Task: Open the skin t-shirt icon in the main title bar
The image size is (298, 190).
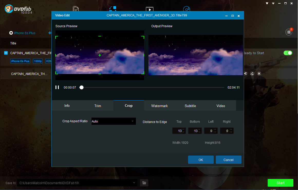Action: tap(267, 3)
